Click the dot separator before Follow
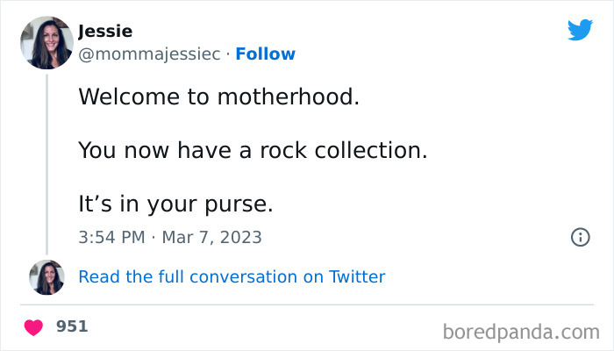Viewport: 614px width, 351px height. point(228,54)
